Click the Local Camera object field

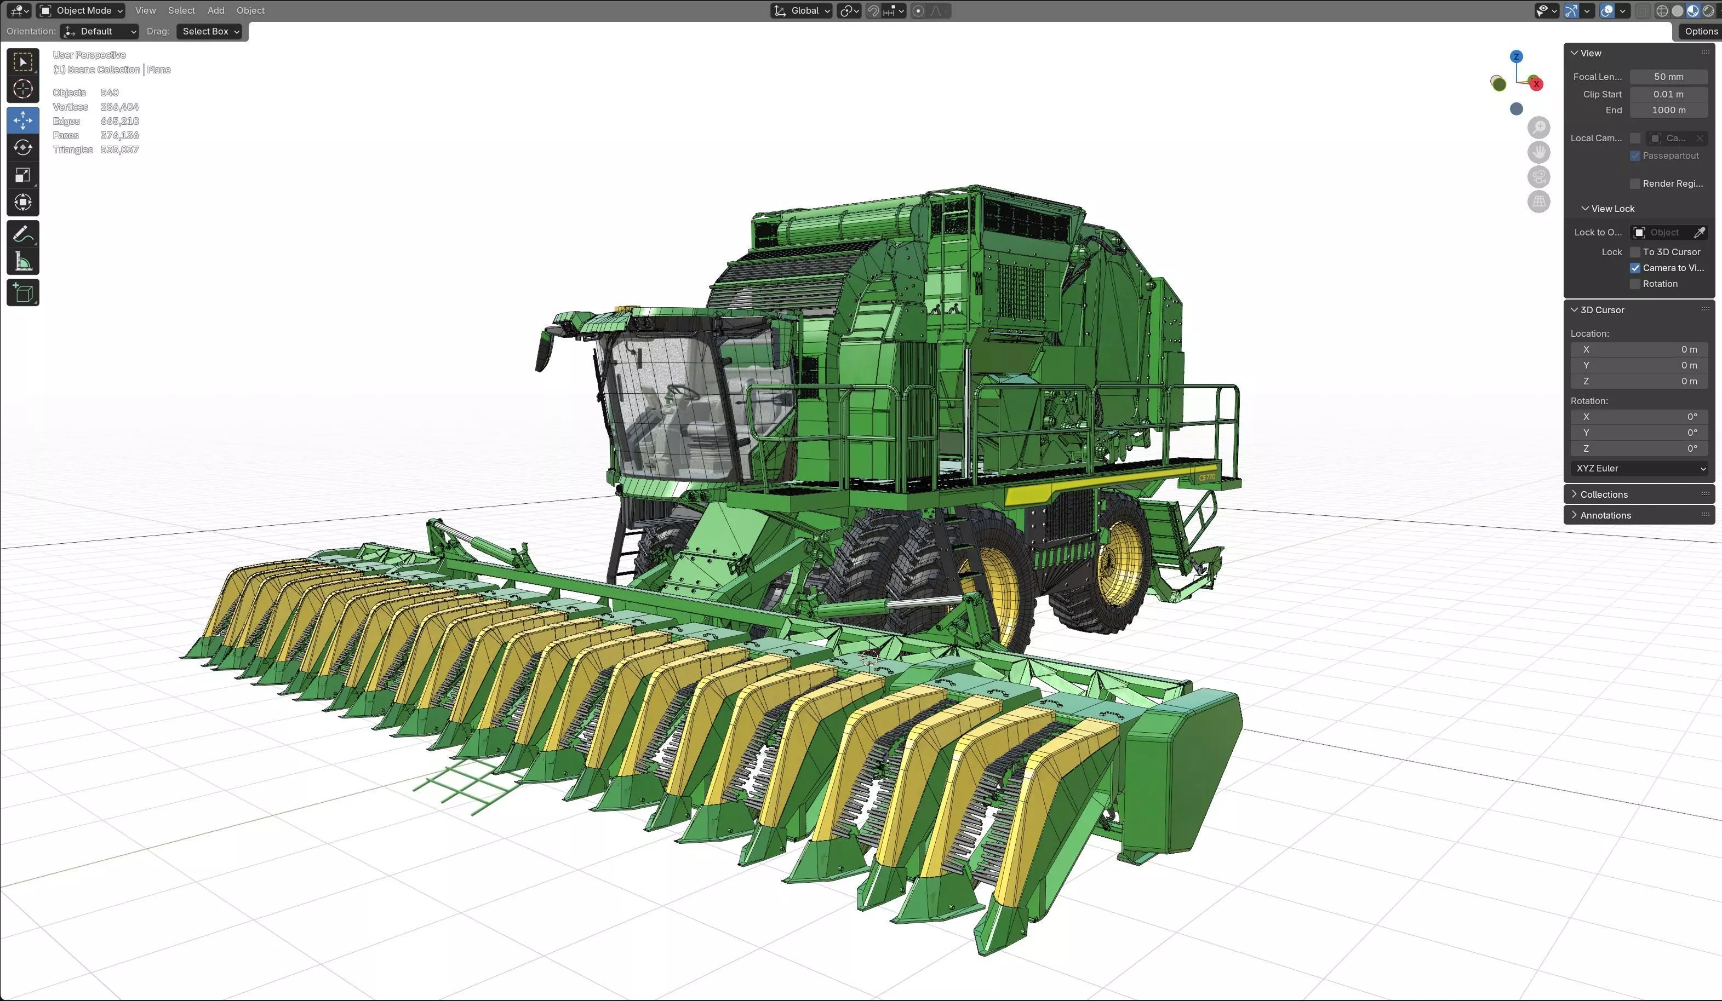tap(1678, 139)
